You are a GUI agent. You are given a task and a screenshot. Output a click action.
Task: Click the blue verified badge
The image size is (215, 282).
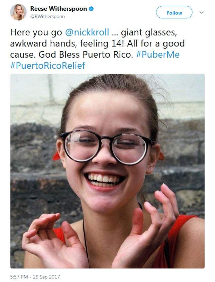coord(91,9)
